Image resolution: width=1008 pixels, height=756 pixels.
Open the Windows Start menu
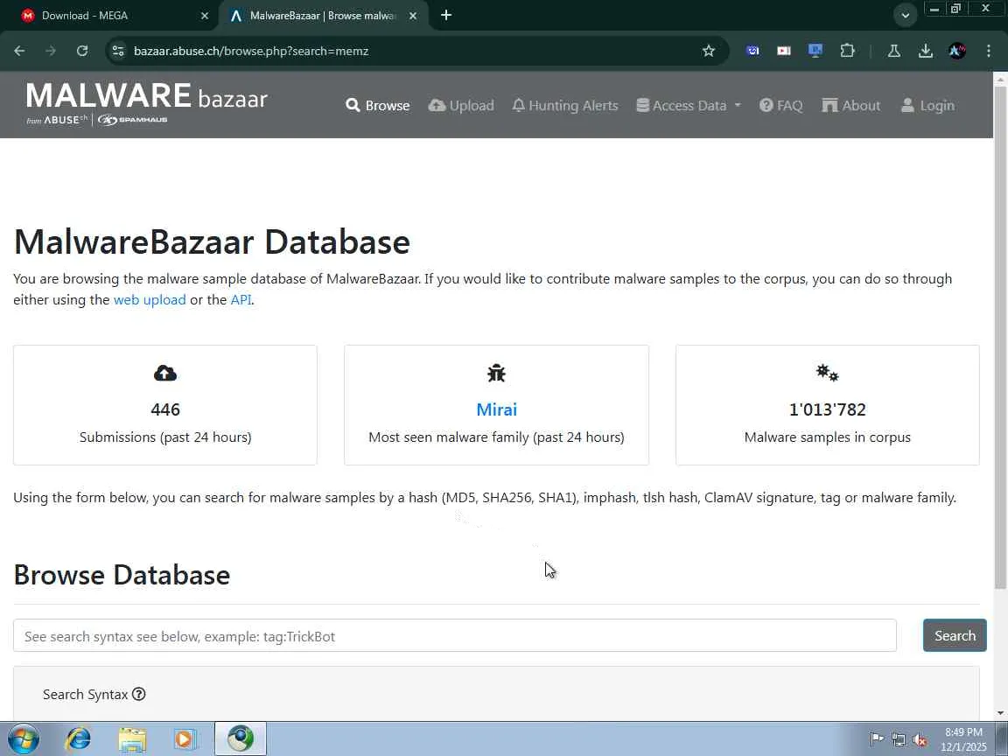point(23,738)
